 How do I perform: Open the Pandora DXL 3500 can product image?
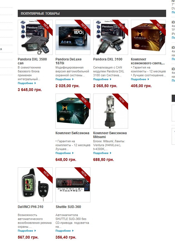point(35,37)
